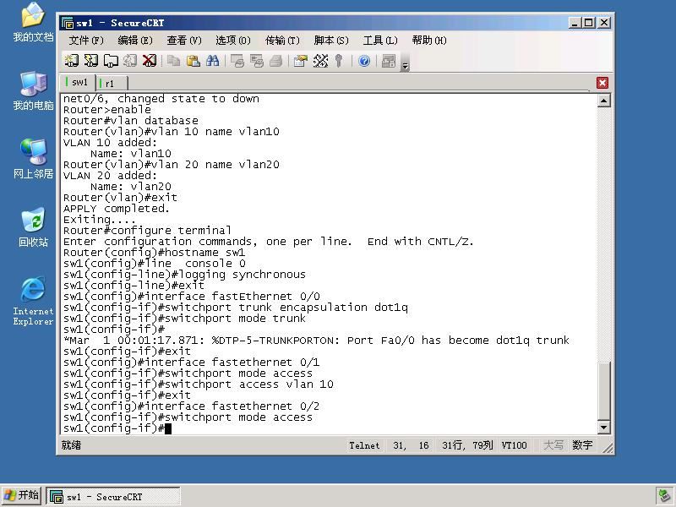Click the 大写 caps lock indicator

tap(553, 445)
